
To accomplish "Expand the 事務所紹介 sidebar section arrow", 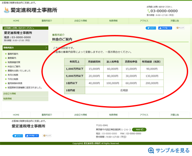I will point(46,48).
